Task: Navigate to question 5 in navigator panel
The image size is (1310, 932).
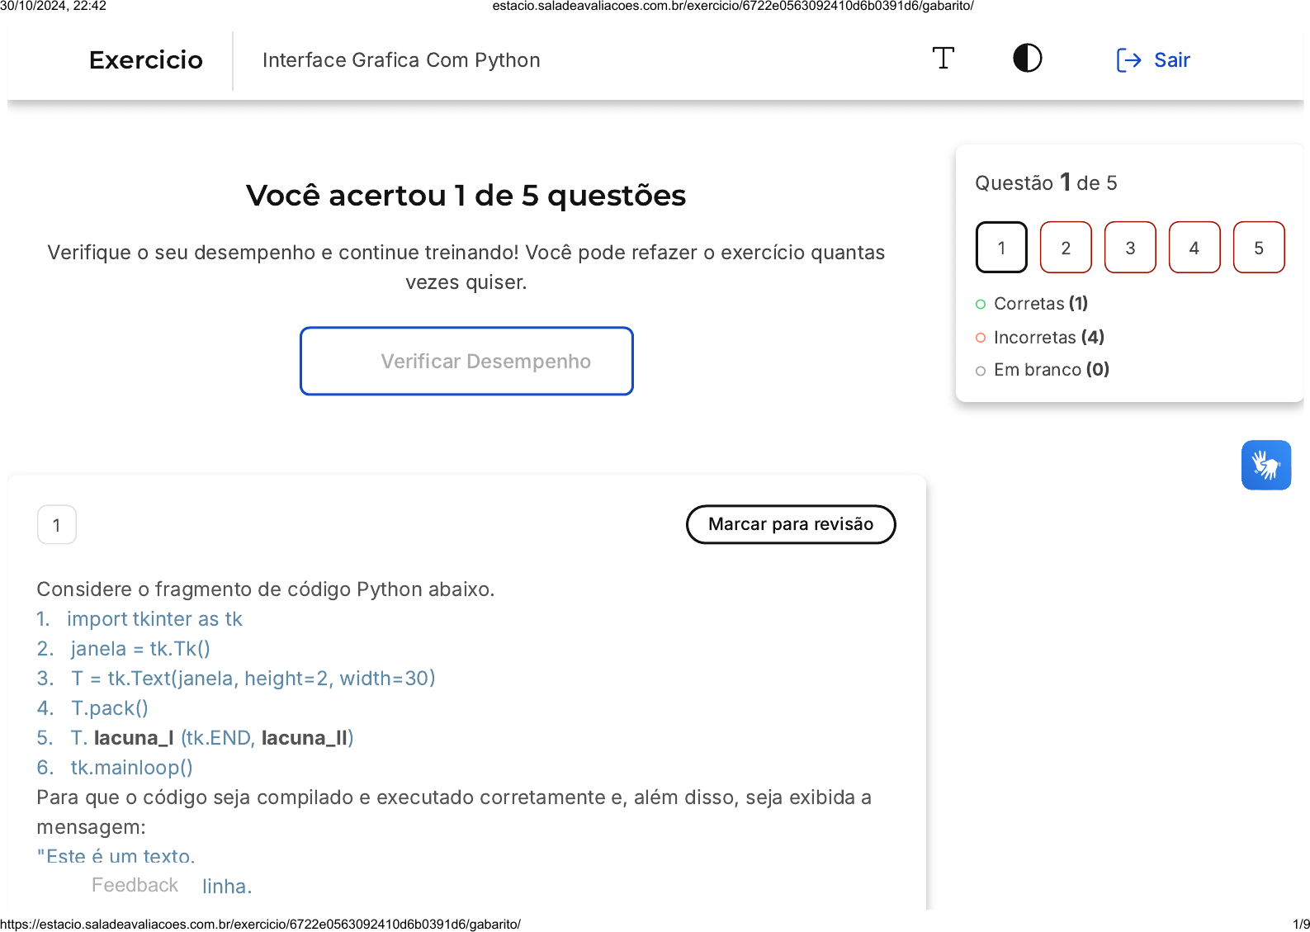Action: pyautogui.click(x=1259, y=248)
